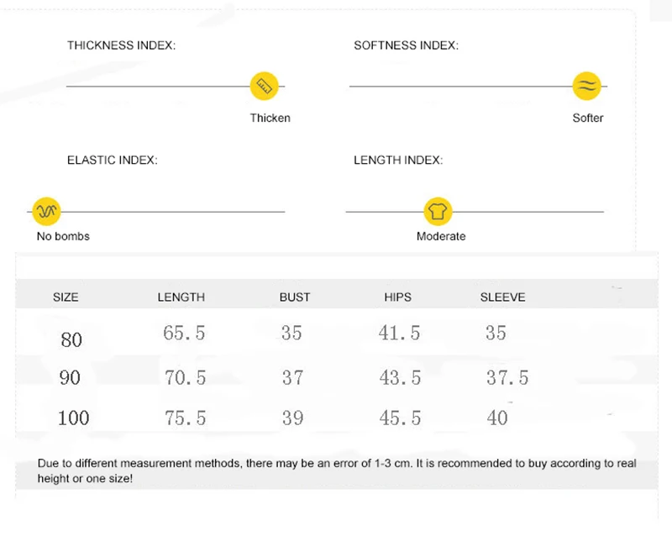672x536 pixels.
Task: Click the Length Index slider line
Action: [x=475, y=212]
